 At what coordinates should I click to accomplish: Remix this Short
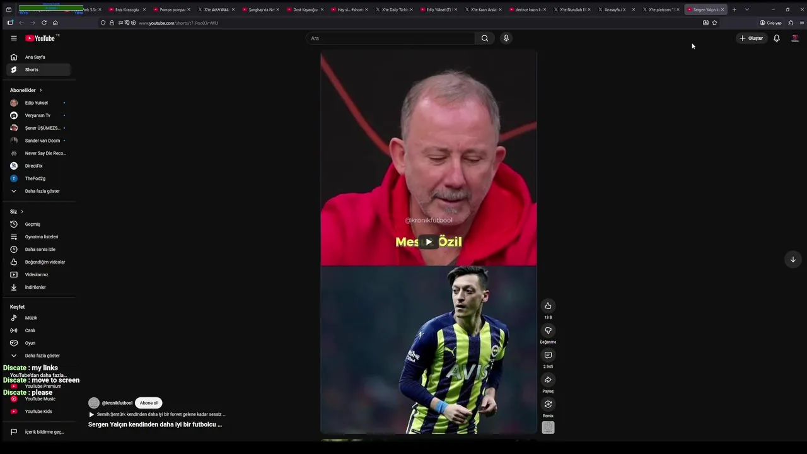pyautogui.click(x=548, y=404)
